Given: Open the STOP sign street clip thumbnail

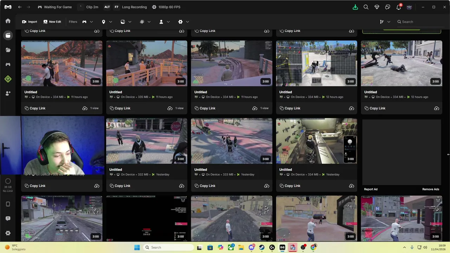Looking at the screenshot, I should (x=147, y=141).
